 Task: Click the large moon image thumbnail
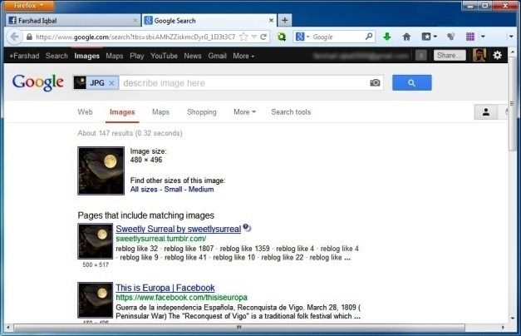point(101,170)
